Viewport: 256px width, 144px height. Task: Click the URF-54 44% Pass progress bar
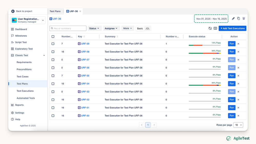tap(205, 85)
